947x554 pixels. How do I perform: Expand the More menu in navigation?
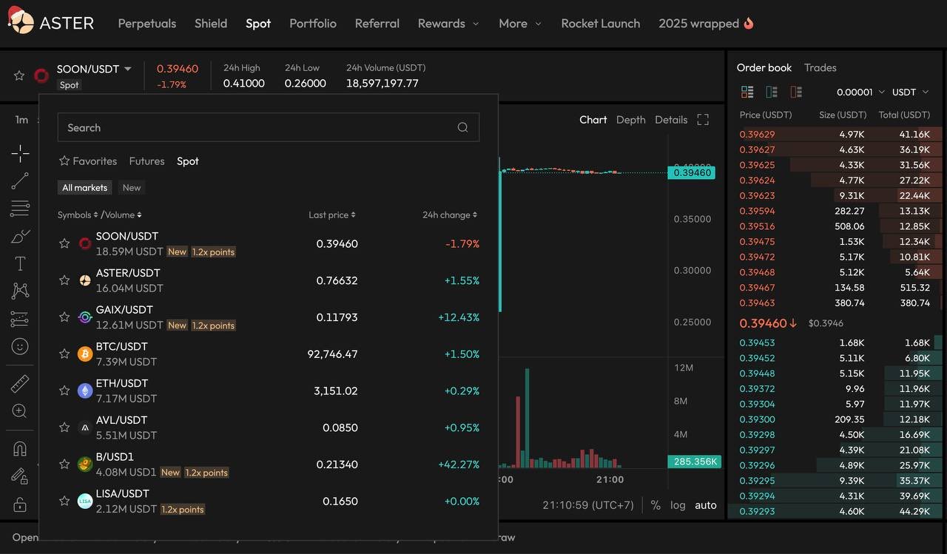[x=519, y=24]
